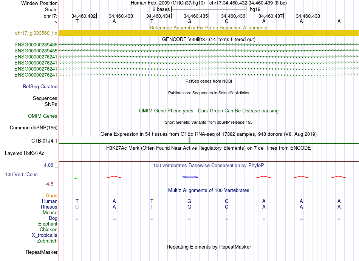
Task: Click the ---> strand direction arrow label
Action: (54, 22)
